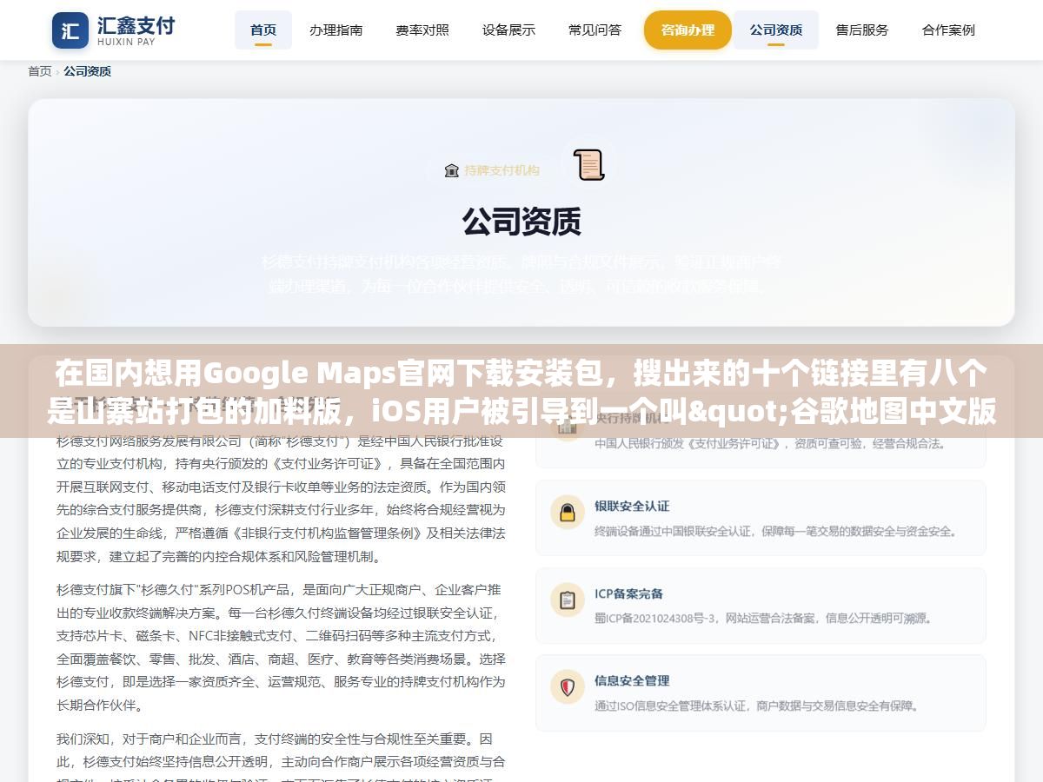Switch to 公司资质 nav tab
This screenshot has width=1043, height=782.
click(776, 30)
